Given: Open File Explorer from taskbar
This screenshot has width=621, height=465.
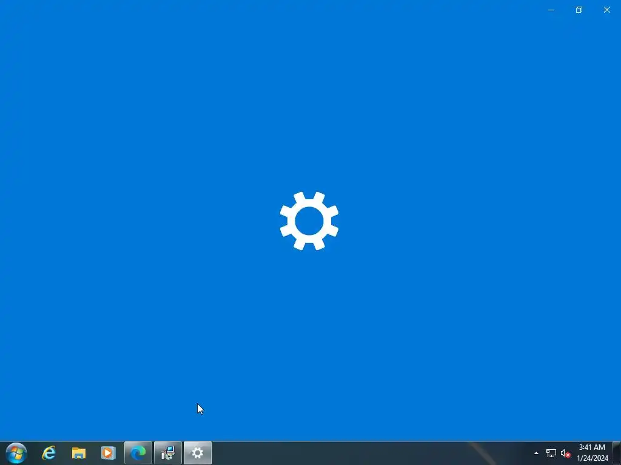Looking at the screenshot, I should (x=79, y=453).
